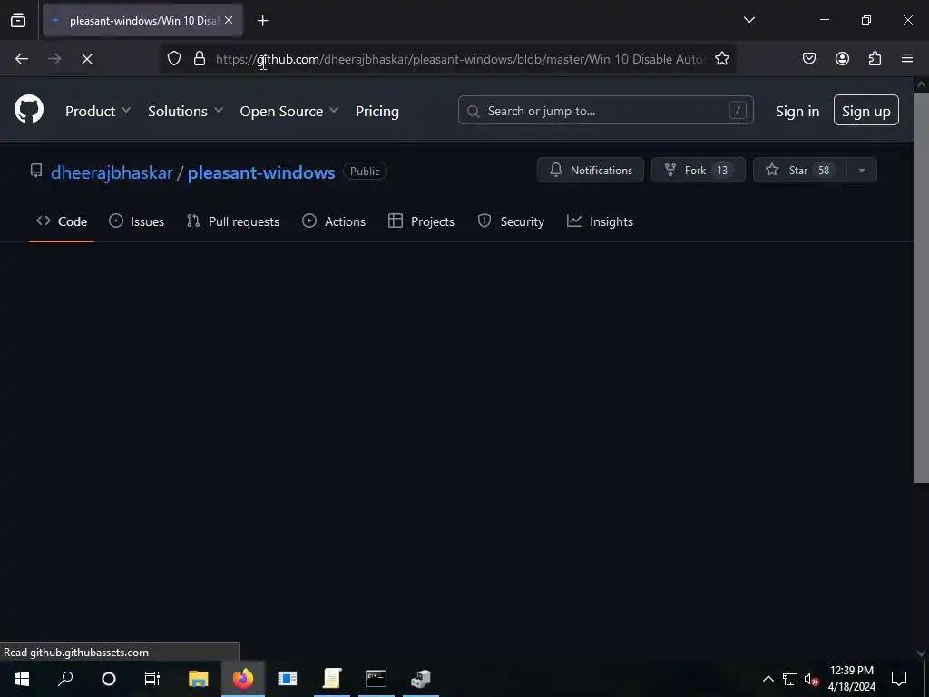The image size is (929, 697).
Task: Stop page loading with the X button
Action: 87,59
